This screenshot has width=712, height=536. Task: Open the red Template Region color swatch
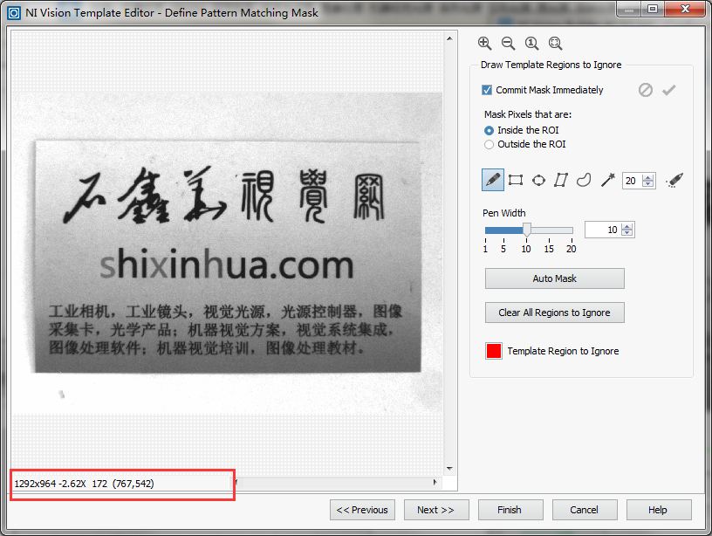[494, 351]
